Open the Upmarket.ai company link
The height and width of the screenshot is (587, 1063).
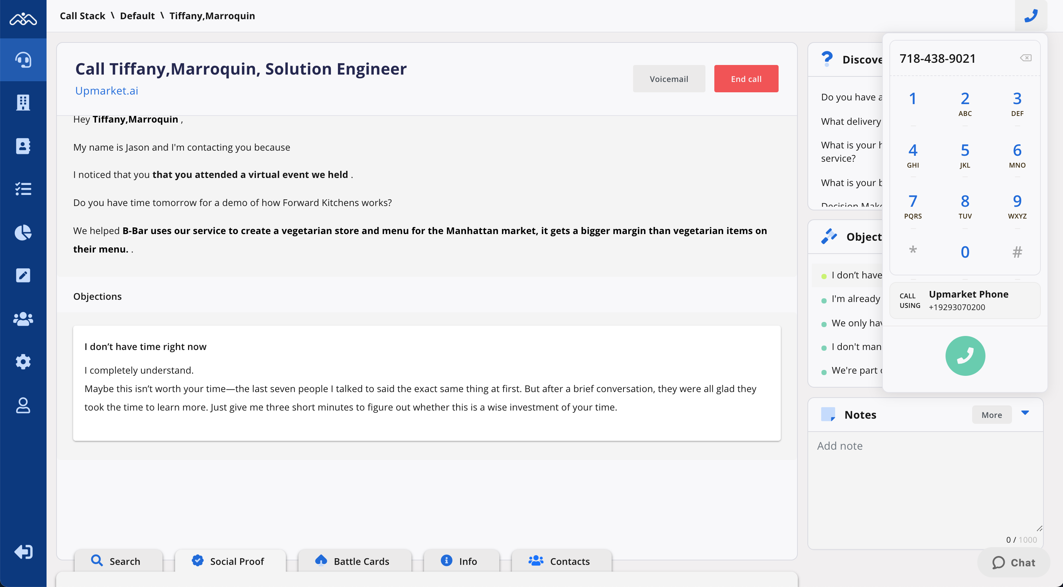point(106,91)
